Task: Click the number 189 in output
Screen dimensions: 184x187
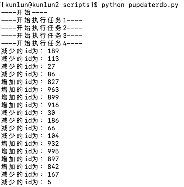Action: [53, 51]
